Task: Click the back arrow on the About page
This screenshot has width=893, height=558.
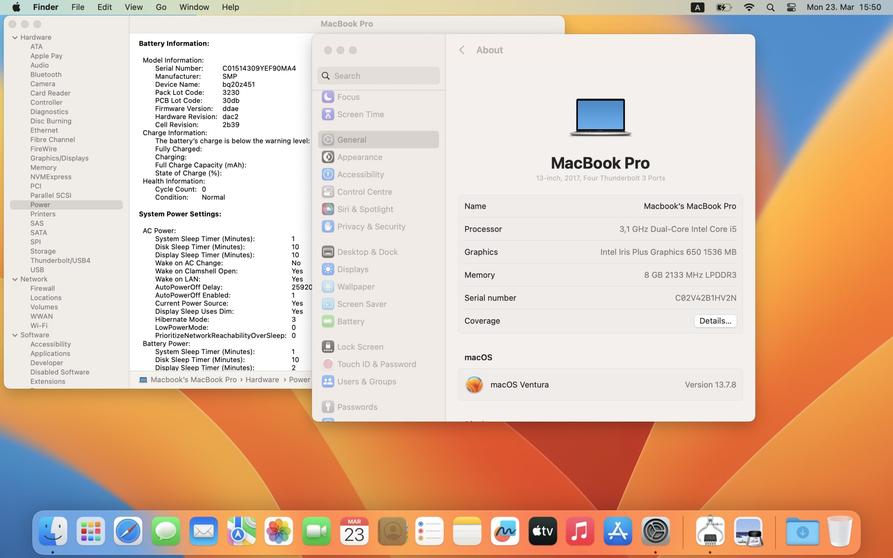Action: pos(461,50)
